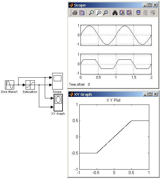
Task: Click the 'Sine Wave1' block label
Action: 9,92
